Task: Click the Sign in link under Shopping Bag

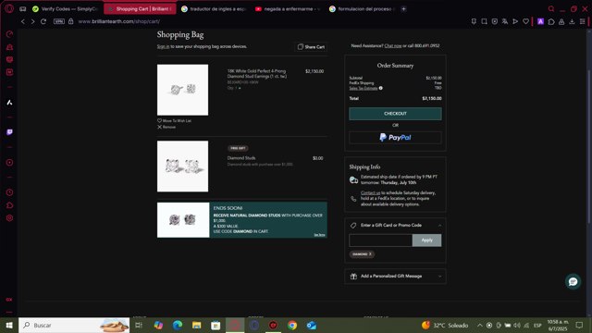Action: click(x=163, y=46)
